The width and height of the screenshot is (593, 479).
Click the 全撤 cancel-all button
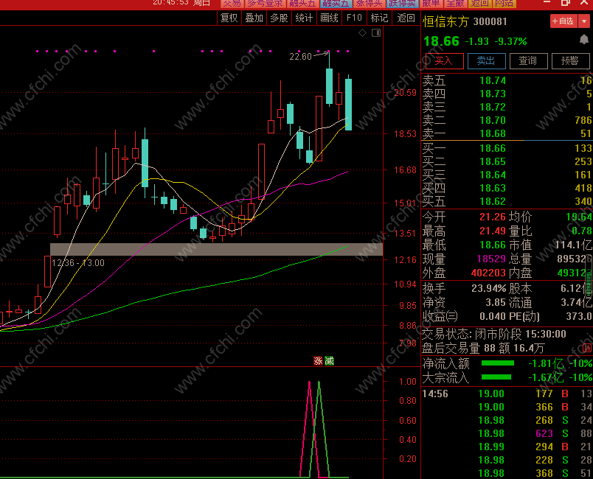click(x=455, y=4)
